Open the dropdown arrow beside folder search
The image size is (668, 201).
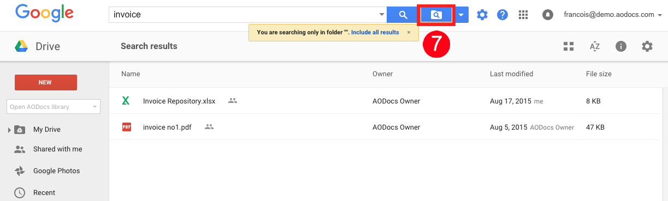pos(461,15)
